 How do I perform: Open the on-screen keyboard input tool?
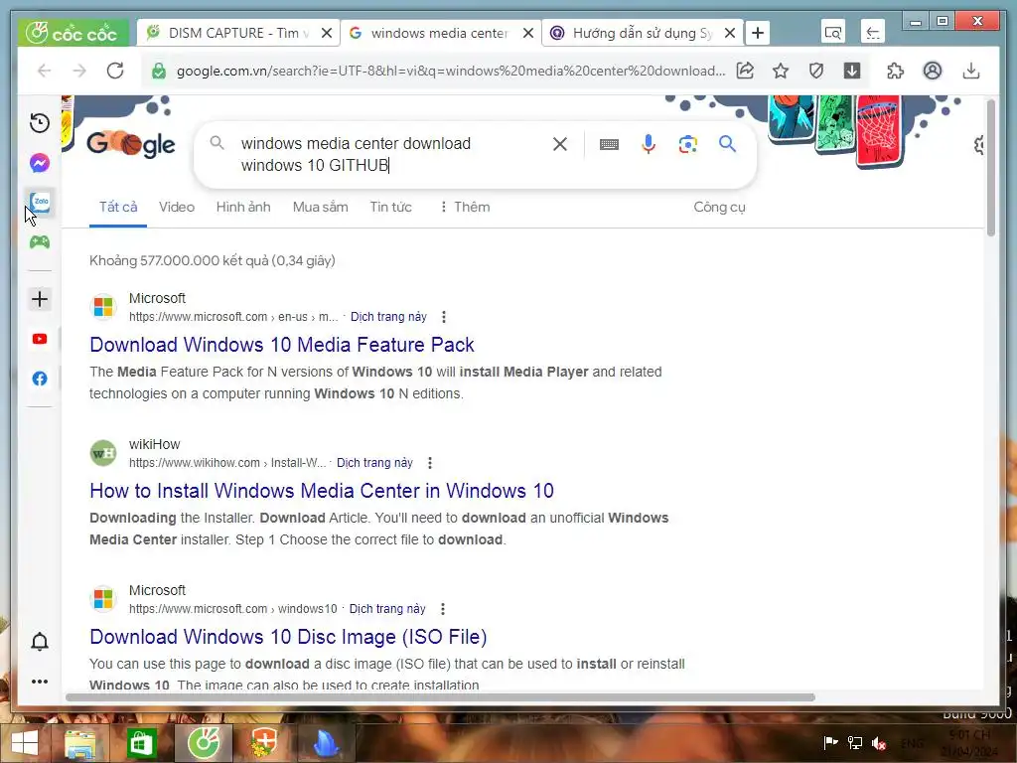point(609,144)
